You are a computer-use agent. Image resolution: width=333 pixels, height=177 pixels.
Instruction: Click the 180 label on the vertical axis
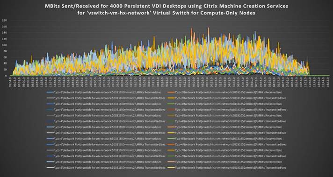pos(5,21)
